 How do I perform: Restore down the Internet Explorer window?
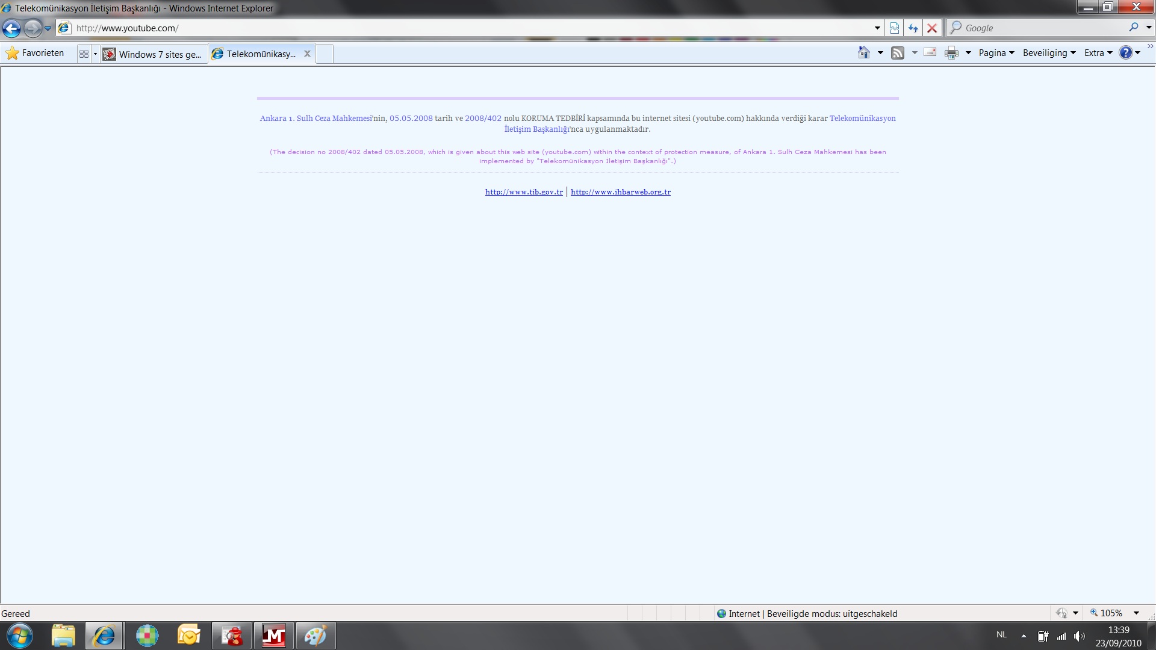pyautogui.click(x=1107, y=7)
